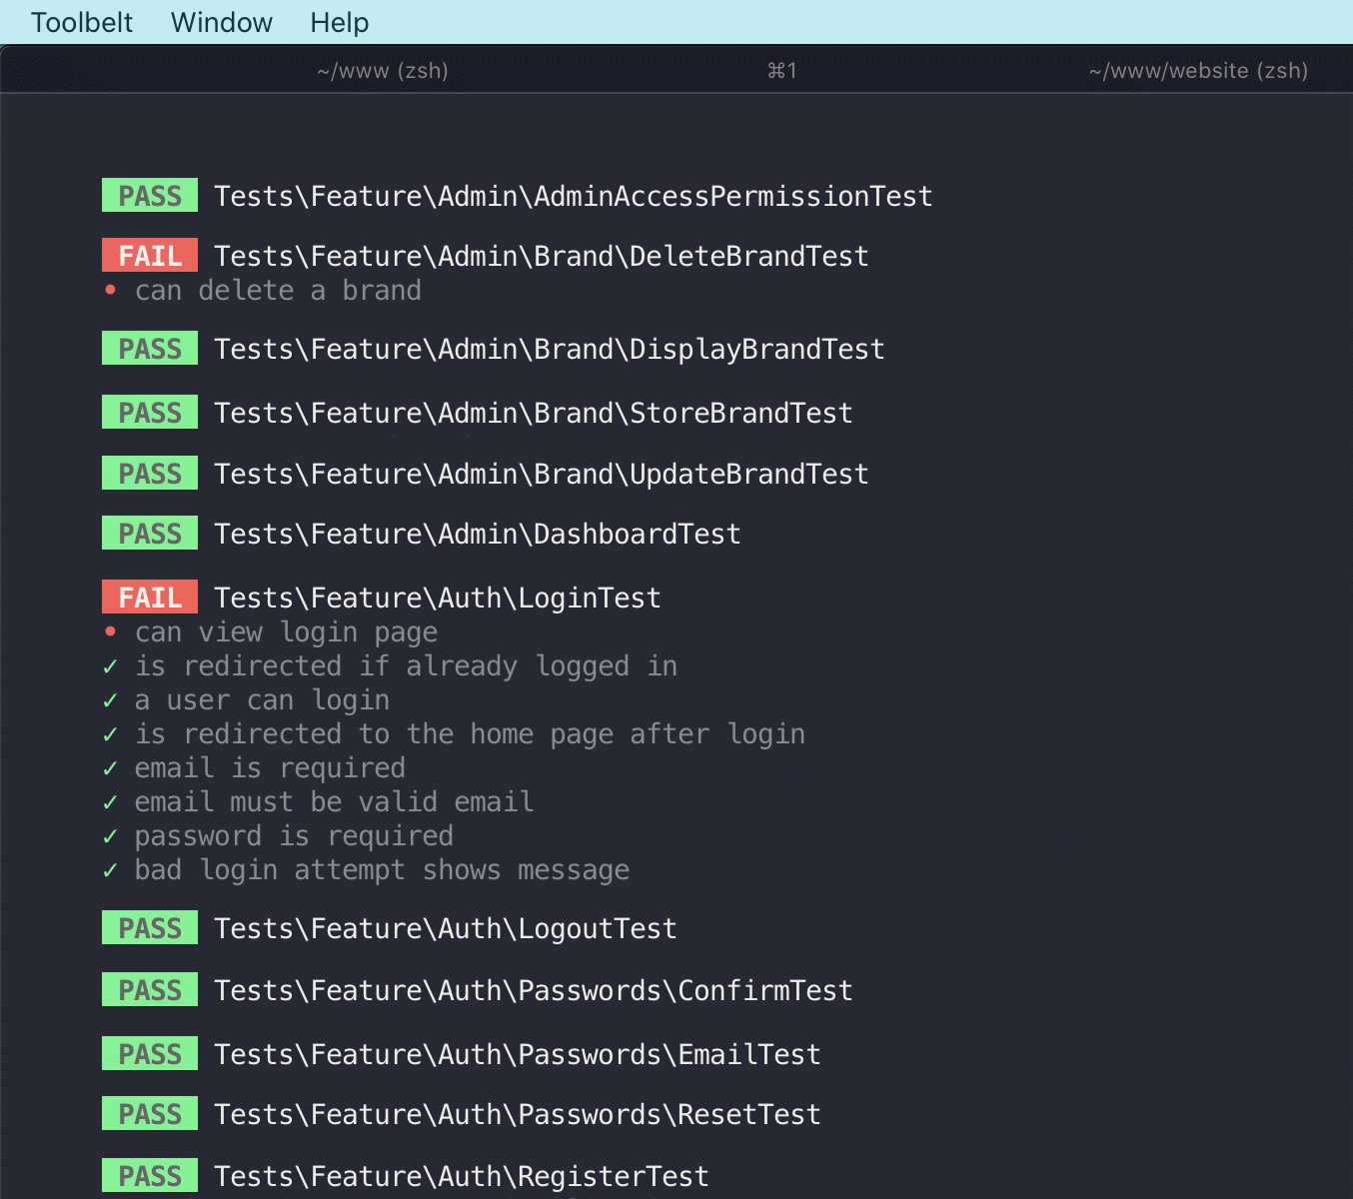Click the 'a user can login' line

tap(262, 700)
